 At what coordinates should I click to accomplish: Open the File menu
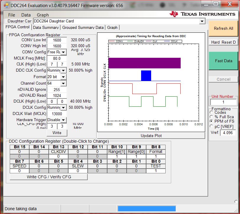click(x=12, y=15)
